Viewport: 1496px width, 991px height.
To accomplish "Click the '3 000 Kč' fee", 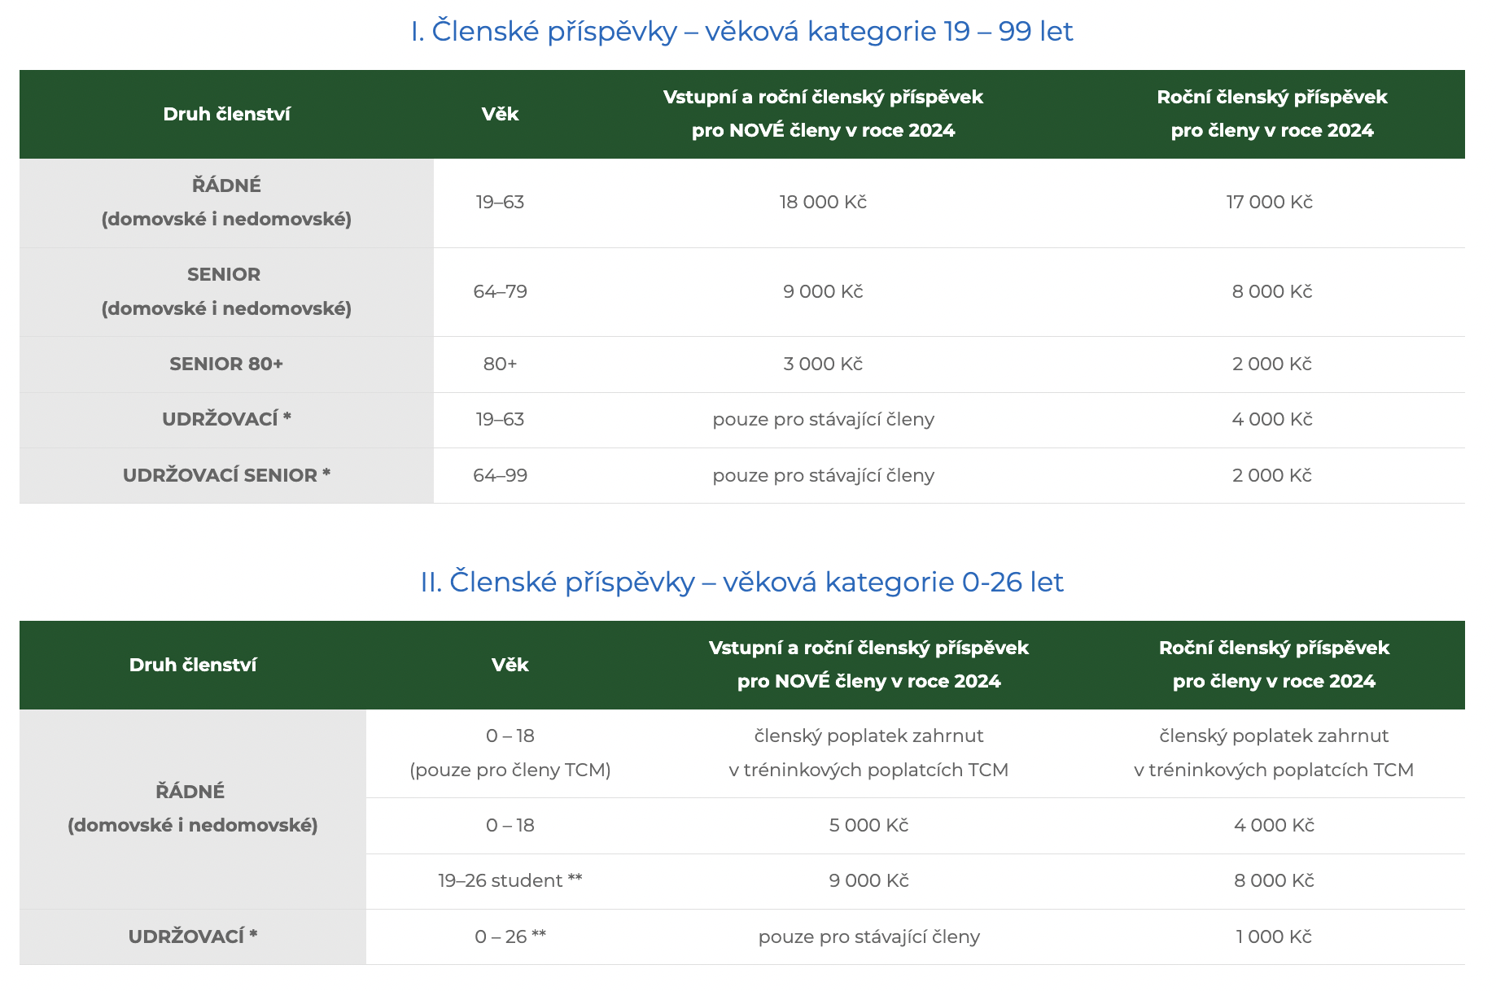I will 823,364.
